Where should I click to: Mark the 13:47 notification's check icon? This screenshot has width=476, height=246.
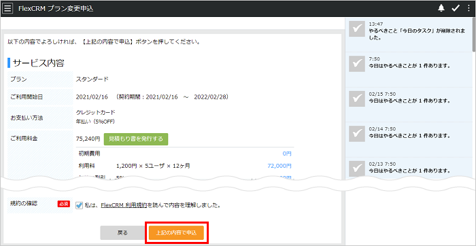[357, 29]
